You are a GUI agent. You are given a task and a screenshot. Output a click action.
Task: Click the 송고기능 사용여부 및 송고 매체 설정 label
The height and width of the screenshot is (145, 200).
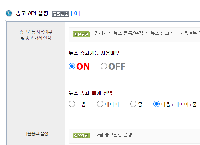[x=36, y=35]
